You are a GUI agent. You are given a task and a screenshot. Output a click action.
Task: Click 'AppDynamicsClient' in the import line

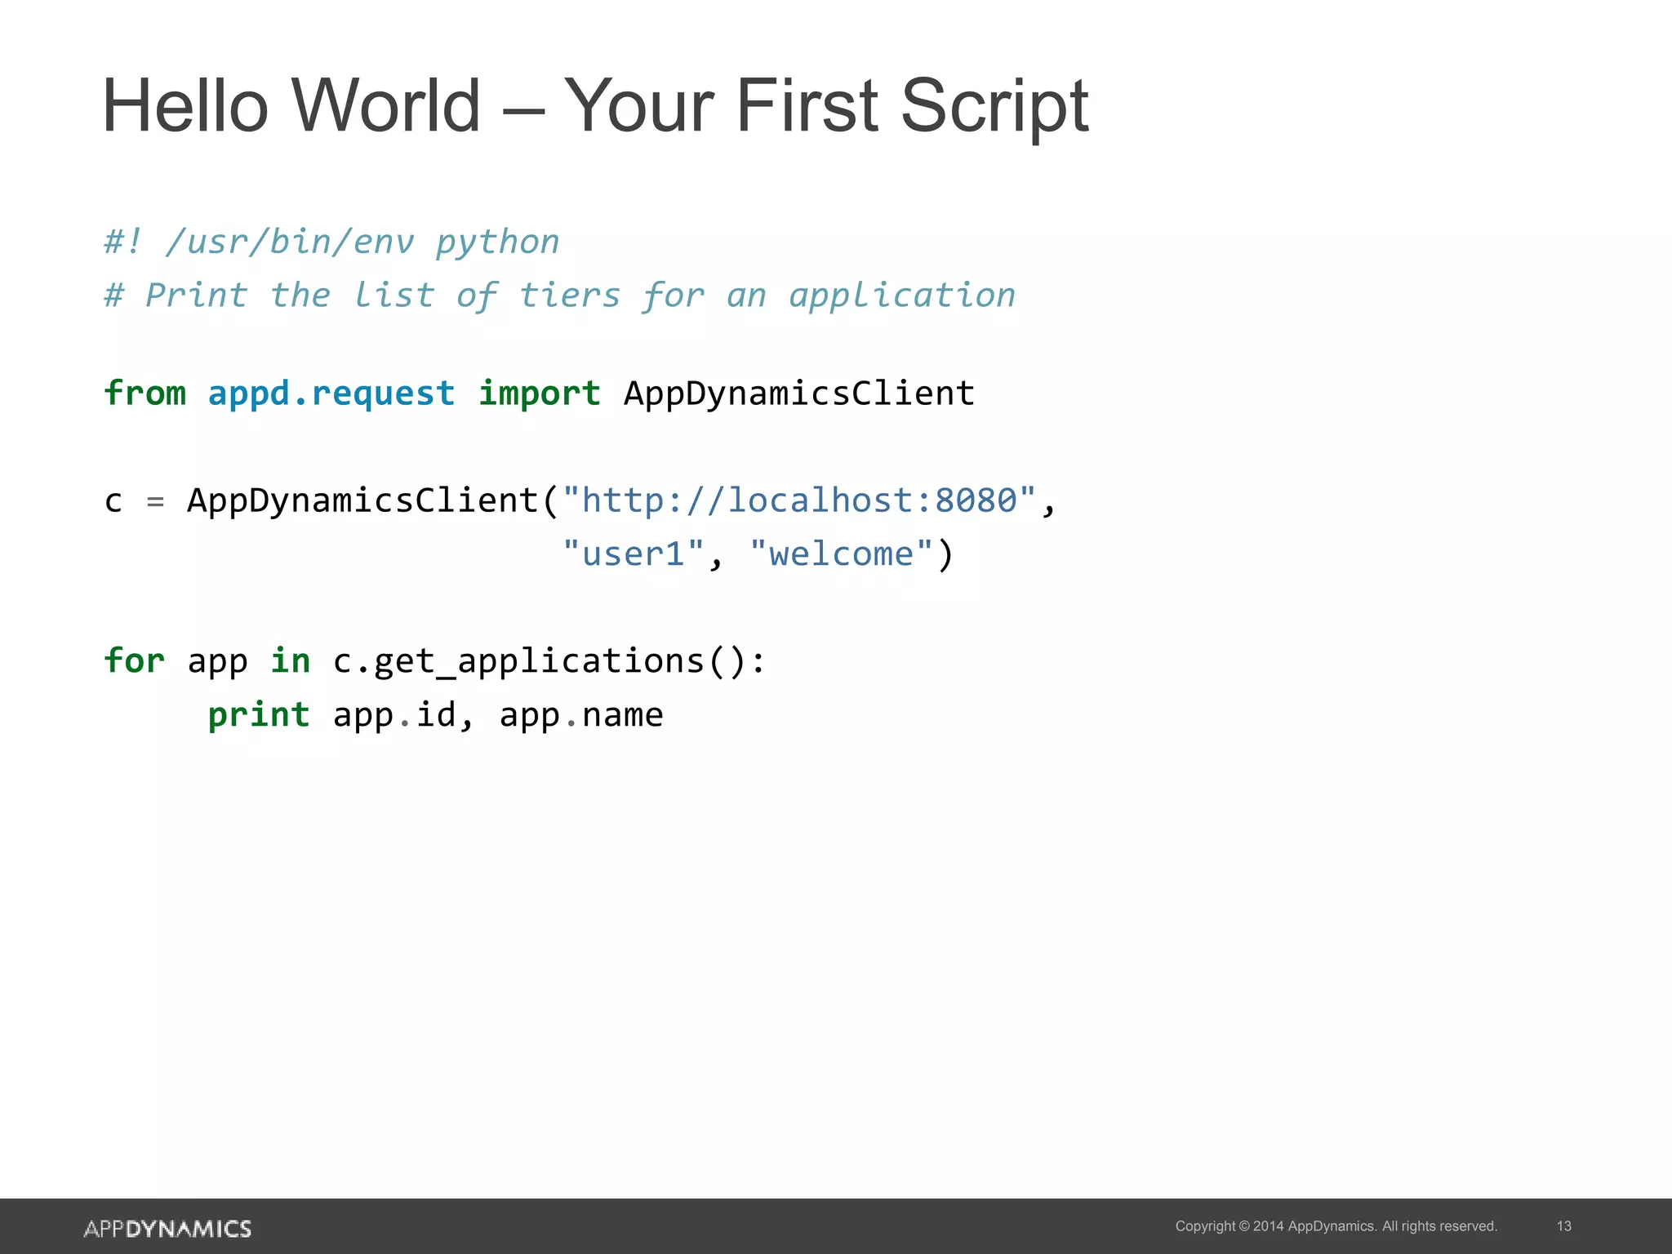point(799,394)
